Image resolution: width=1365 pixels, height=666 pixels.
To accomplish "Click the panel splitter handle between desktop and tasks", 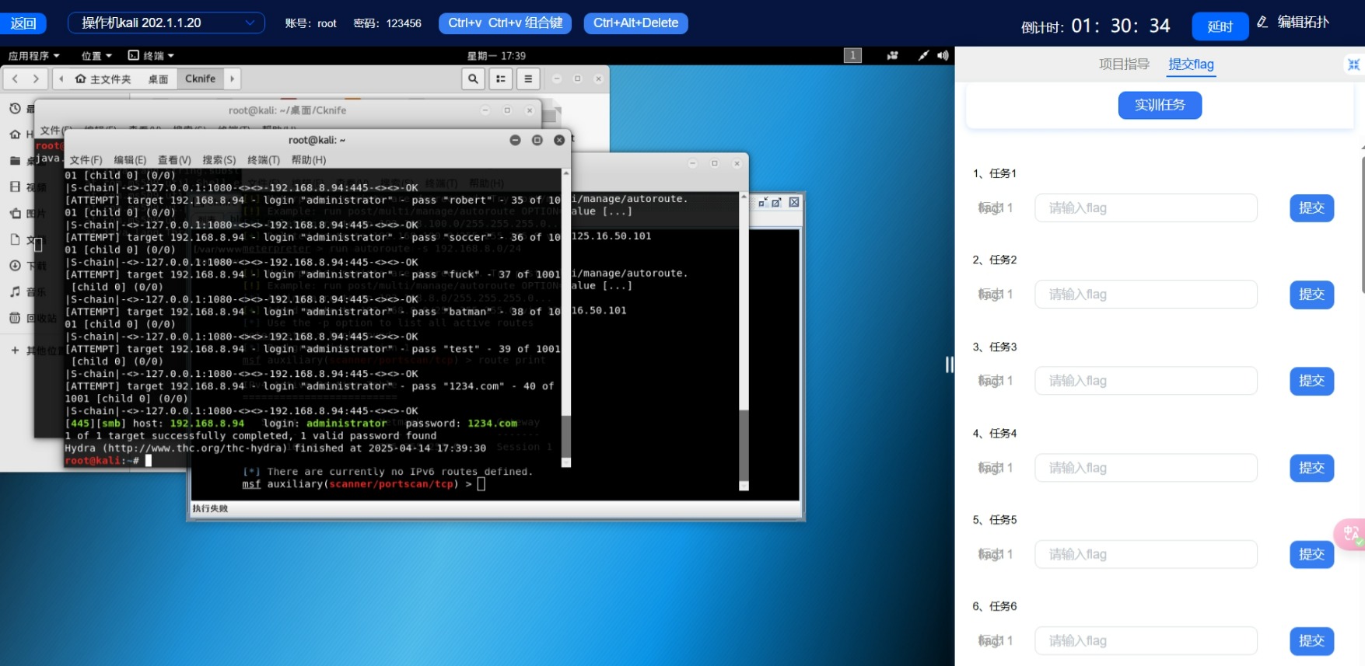I will point(949,364).
